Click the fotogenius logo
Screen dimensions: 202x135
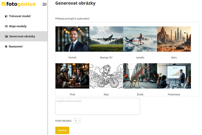pyautogui.click(x=19, y=4)
